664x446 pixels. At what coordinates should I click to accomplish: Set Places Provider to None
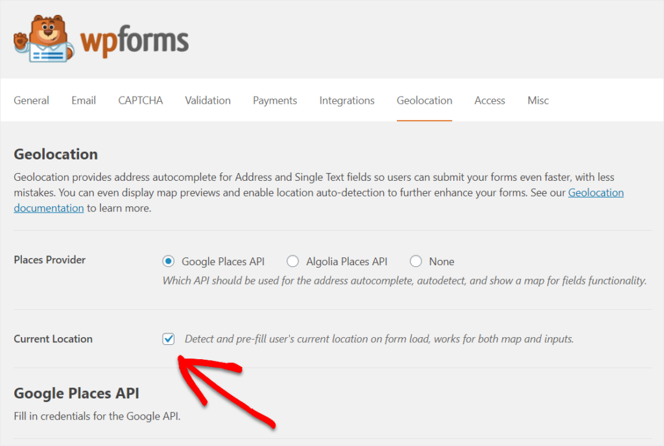pos(416,261)
